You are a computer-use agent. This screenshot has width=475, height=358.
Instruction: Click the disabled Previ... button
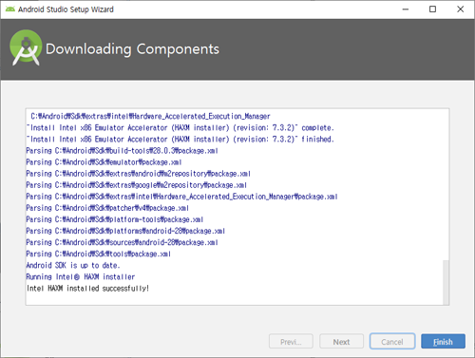click(x=291, y=342)
